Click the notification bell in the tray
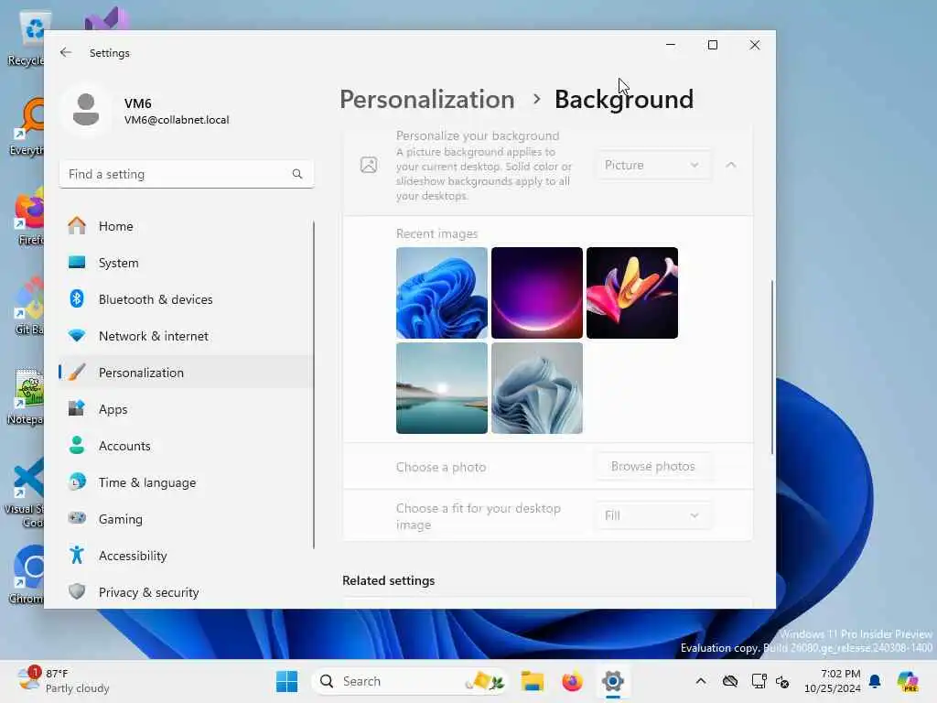Screen dimensions: 937x703 click(875, 681)
